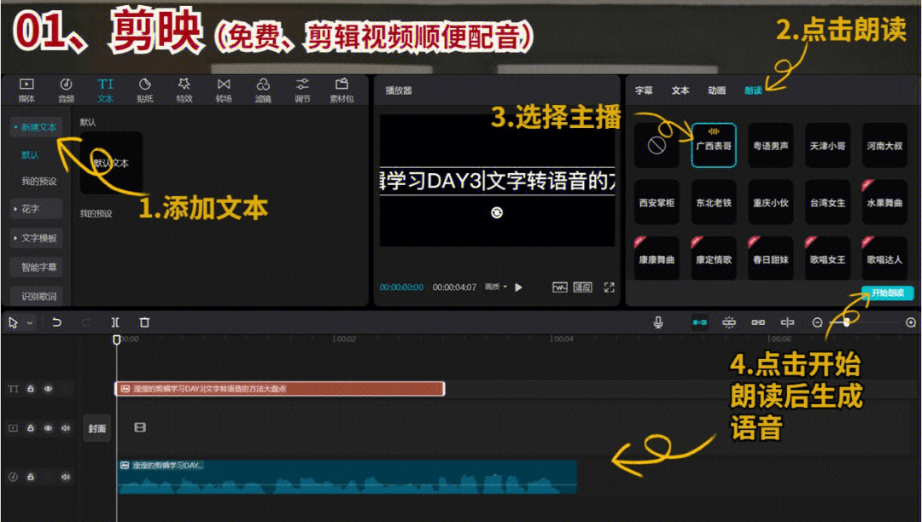Select the 西安掌柜 voice
Screen dimensions: 922x522
tap(656, 202)
